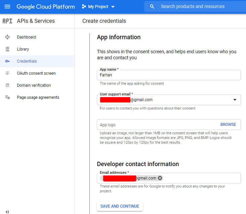Click the App name field containing Farhan

[x=169, y=75]
